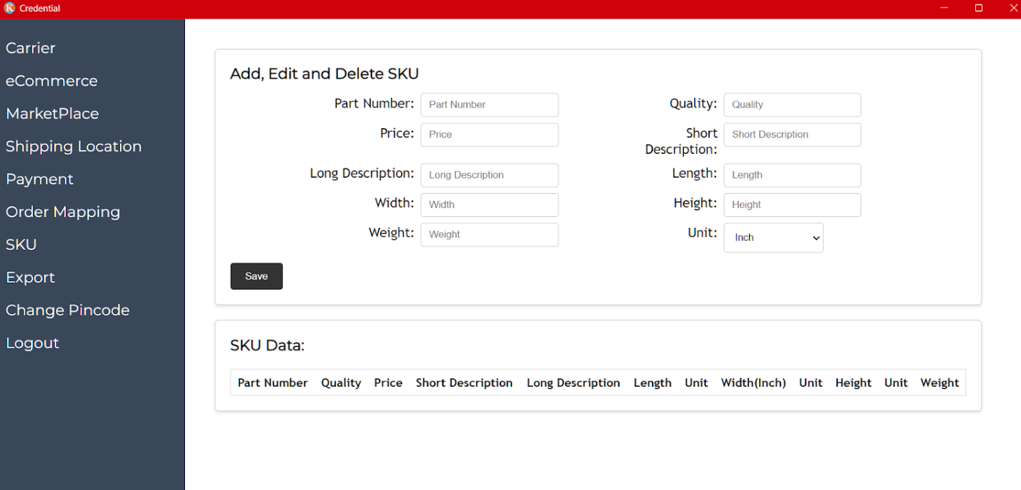This screenshot has height=490, width=1021.
Task: Select the SKU sidebar item
Action: click(x=21, y=244)
